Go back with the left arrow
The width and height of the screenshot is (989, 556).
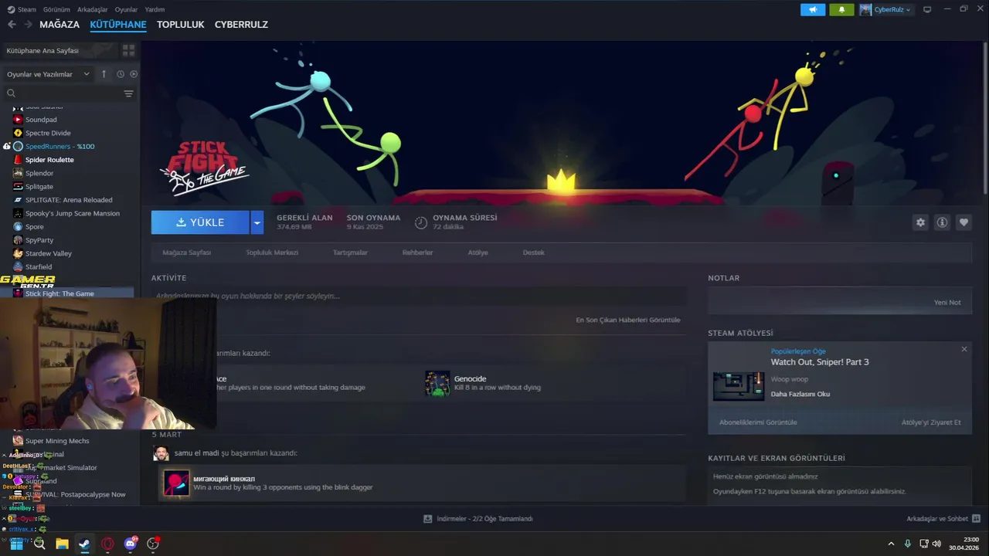12,25
